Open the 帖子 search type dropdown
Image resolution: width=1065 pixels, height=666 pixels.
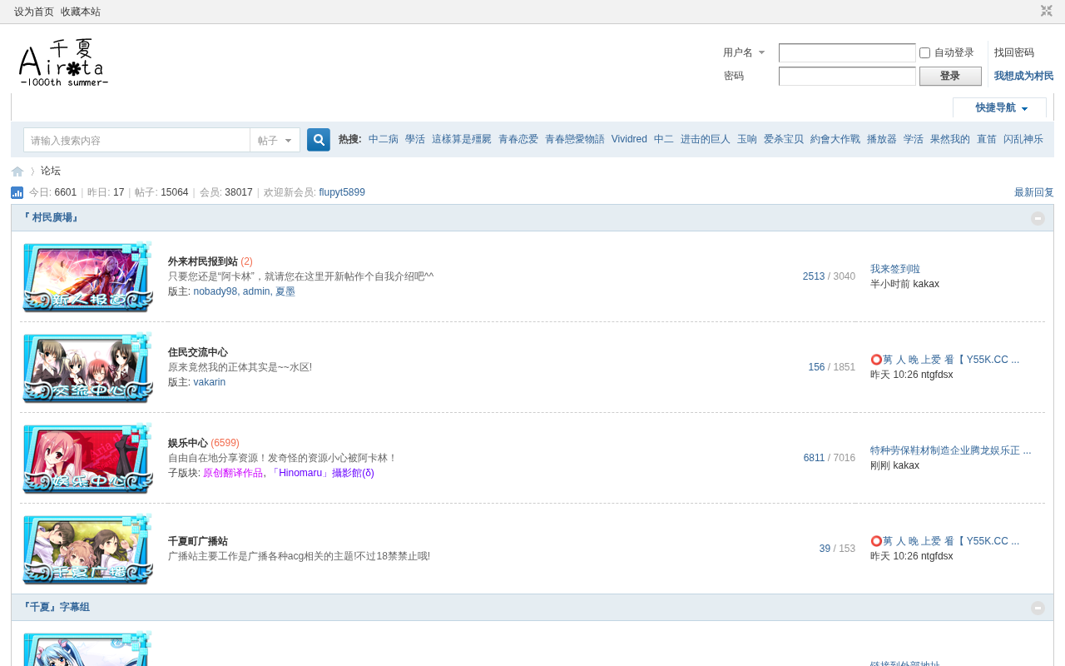point(275,140)
